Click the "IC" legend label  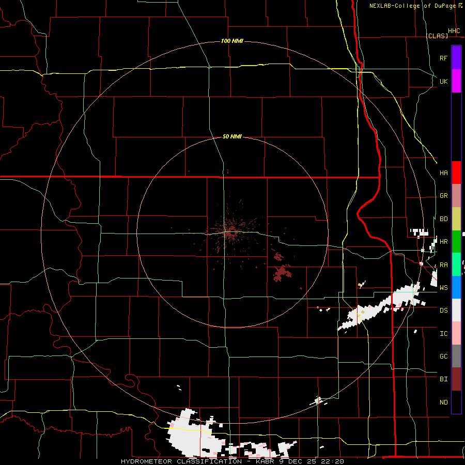click(443, 334)
